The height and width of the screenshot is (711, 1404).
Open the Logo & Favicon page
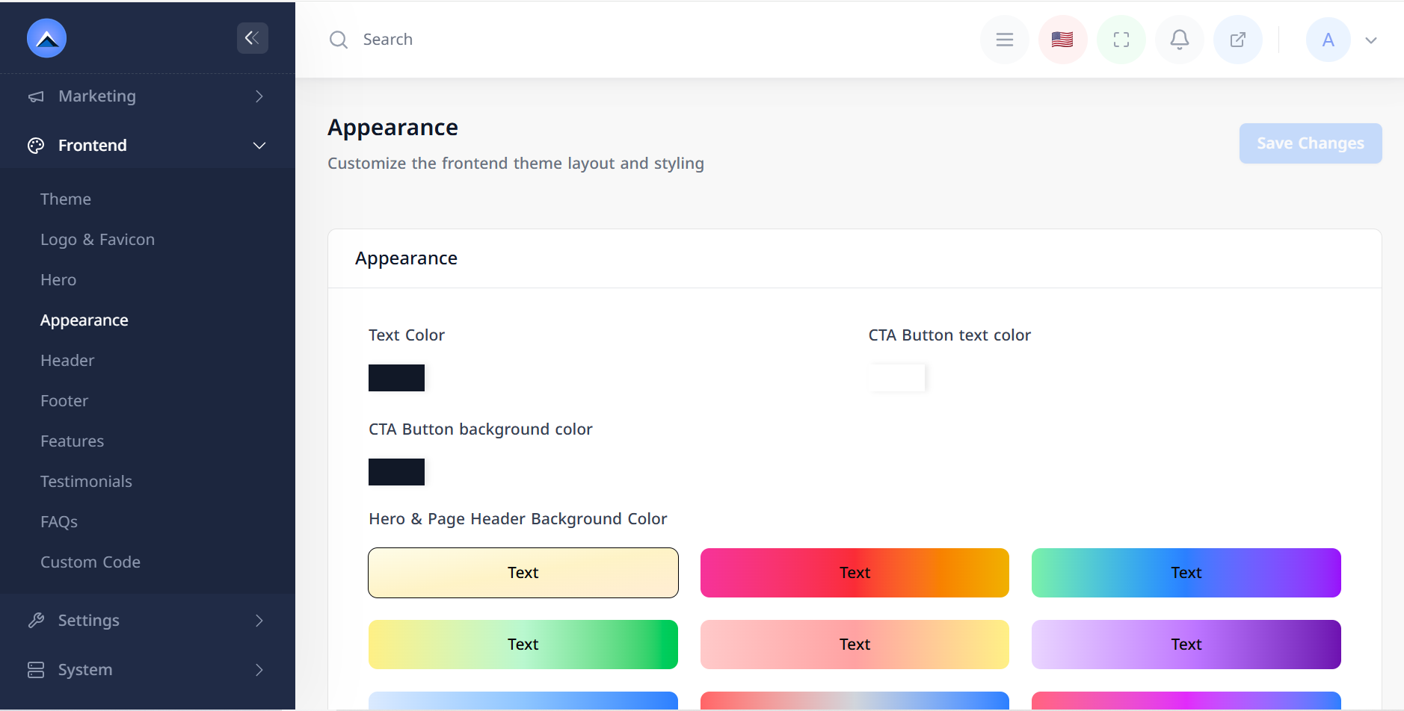coord(97,240)
